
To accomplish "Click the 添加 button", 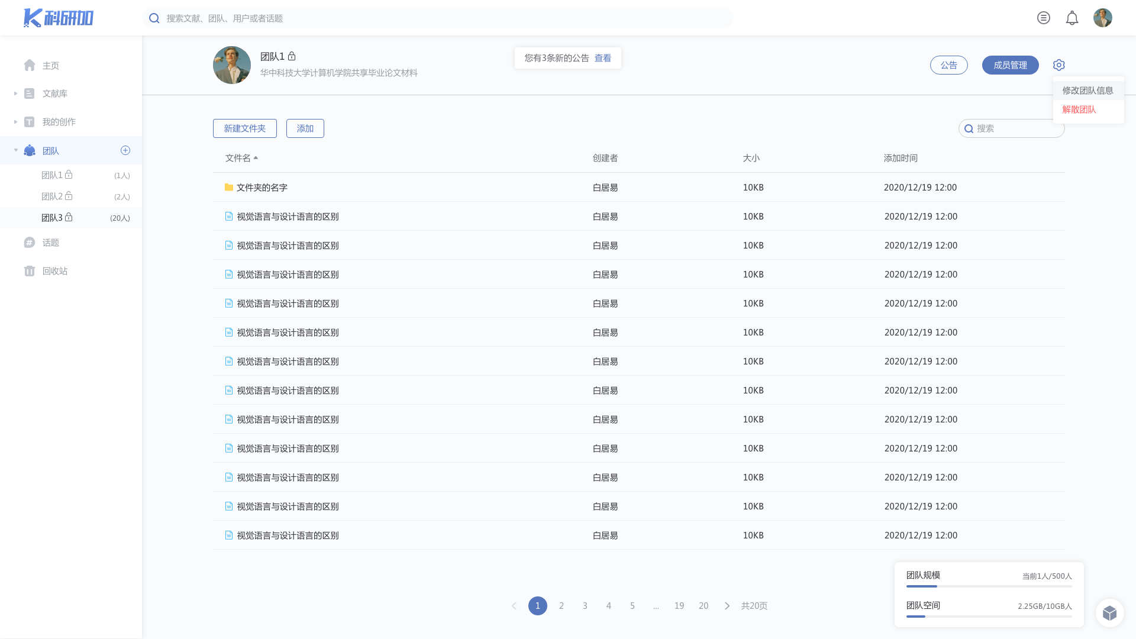I will click(305, 128).
